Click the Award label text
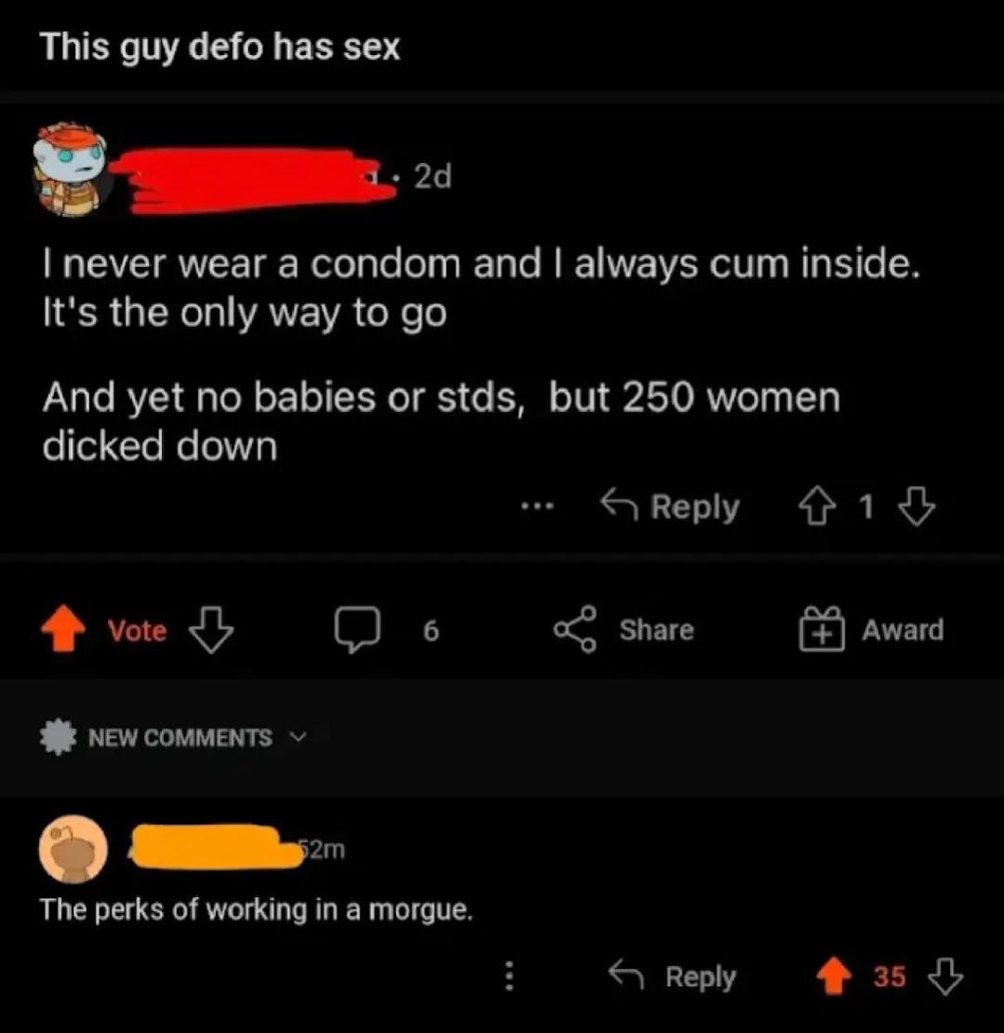1004x1033 pixels. click(903, 630)
